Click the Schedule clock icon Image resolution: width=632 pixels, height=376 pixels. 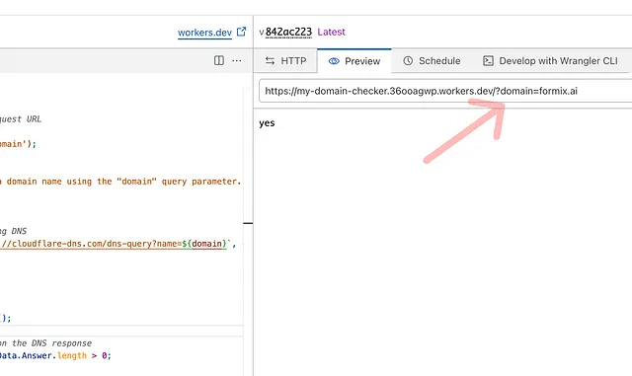pyautogui.click(x=408, y=61)
